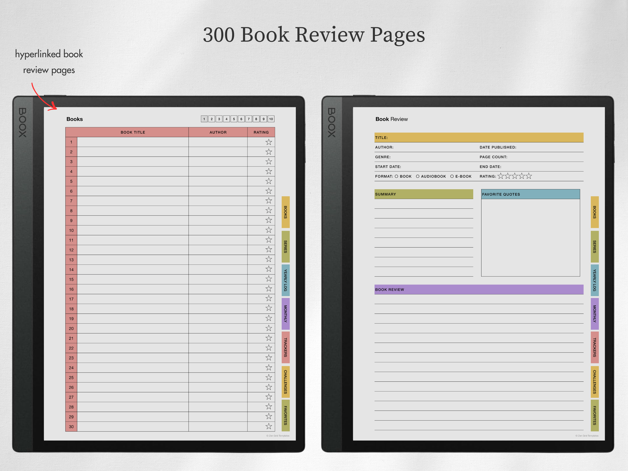Screen dimensions: 628x471
Task: Go to Books index page 10
Action: click(x=271, y=119)
